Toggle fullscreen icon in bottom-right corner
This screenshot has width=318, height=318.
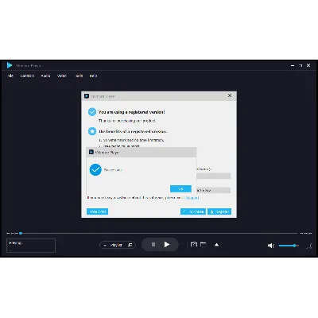pos(309,246)
